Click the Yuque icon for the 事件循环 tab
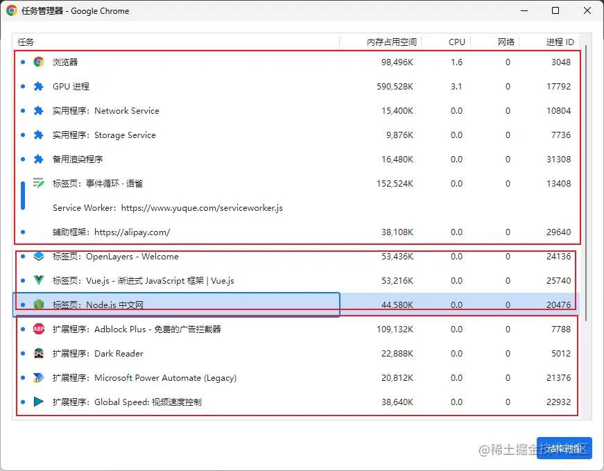This screenshot has height=471, width=604. pos(39,183)
